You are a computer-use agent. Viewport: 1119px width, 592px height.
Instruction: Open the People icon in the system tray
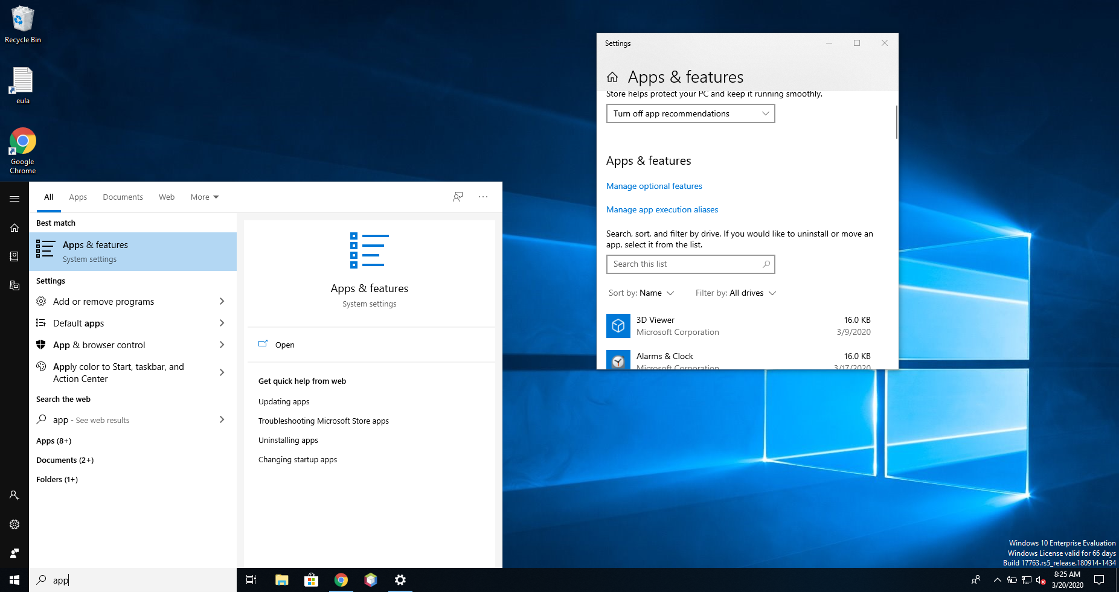click(976, 580)
